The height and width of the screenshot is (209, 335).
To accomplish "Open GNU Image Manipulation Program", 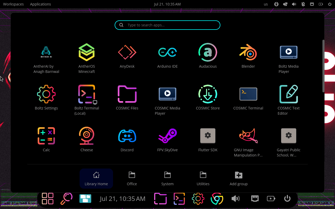I will [x=248, y=136].
